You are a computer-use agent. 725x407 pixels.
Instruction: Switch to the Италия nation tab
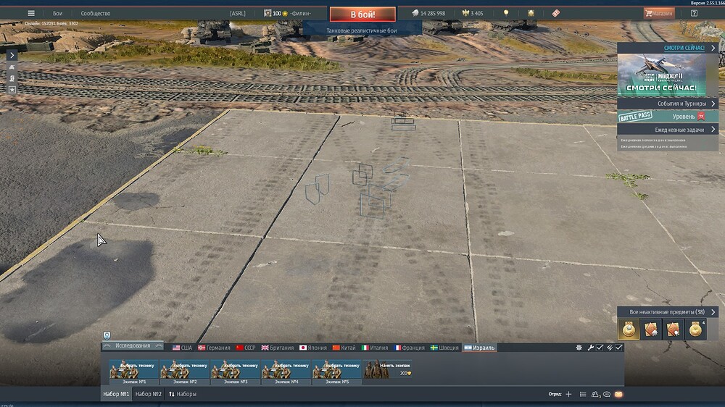pos(375,348)
